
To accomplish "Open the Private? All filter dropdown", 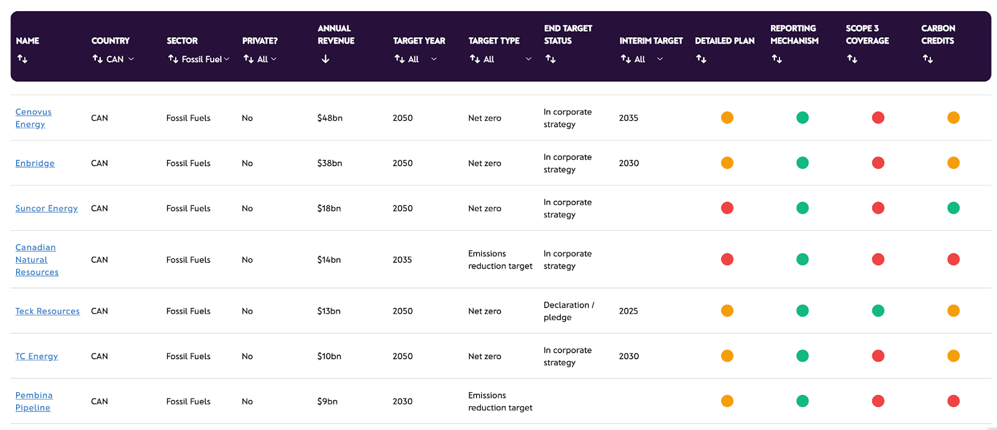I will pyautogui.click(x=267, y=59).
